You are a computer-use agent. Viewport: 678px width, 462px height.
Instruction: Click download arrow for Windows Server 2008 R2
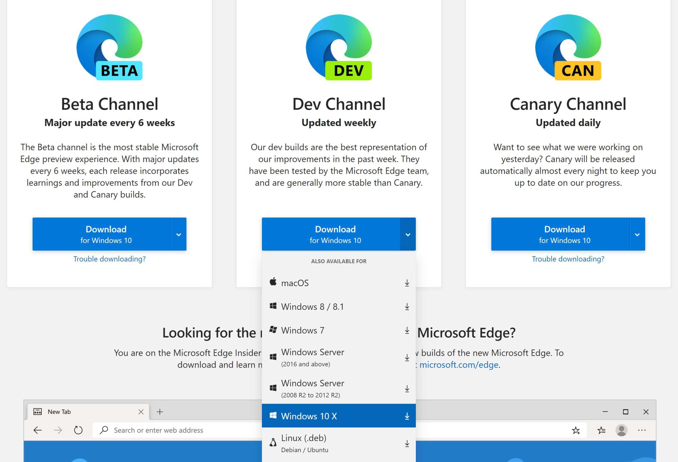point(407,389)
